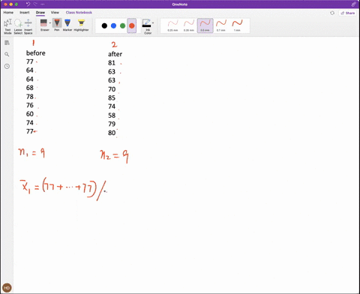Set pen thickness to 1 mm
Viewport: 360px width, 294px height.
click(237, 25)
